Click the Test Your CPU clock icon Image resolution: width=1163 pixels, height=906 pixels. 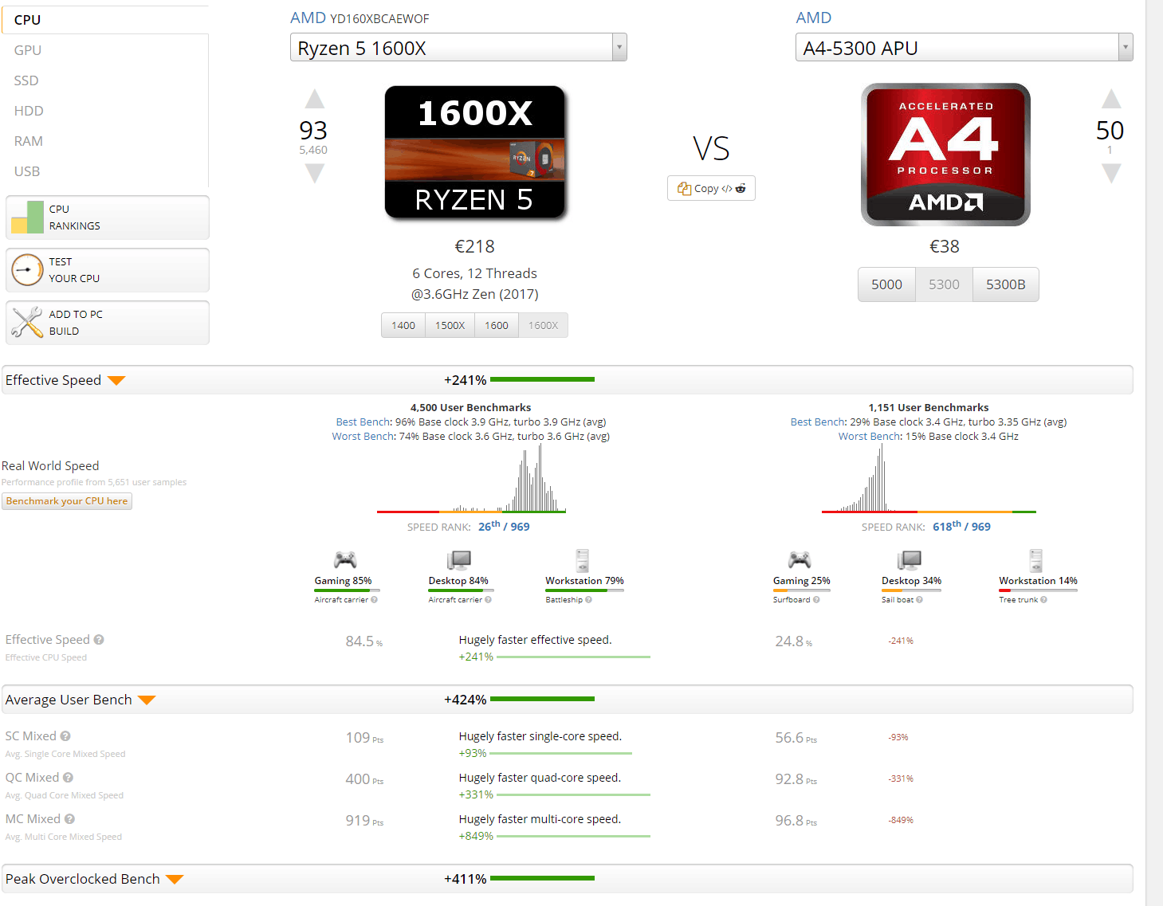[27, 270]
